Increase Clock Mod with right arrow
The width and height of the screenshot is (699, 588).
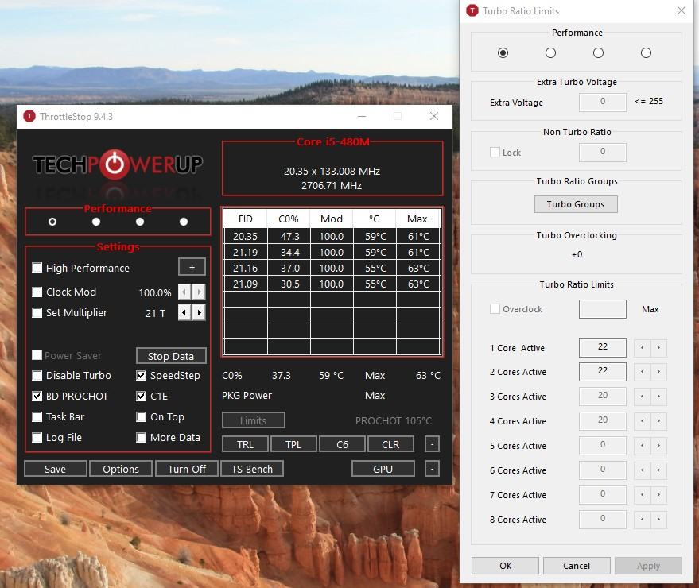click(200, 292)
